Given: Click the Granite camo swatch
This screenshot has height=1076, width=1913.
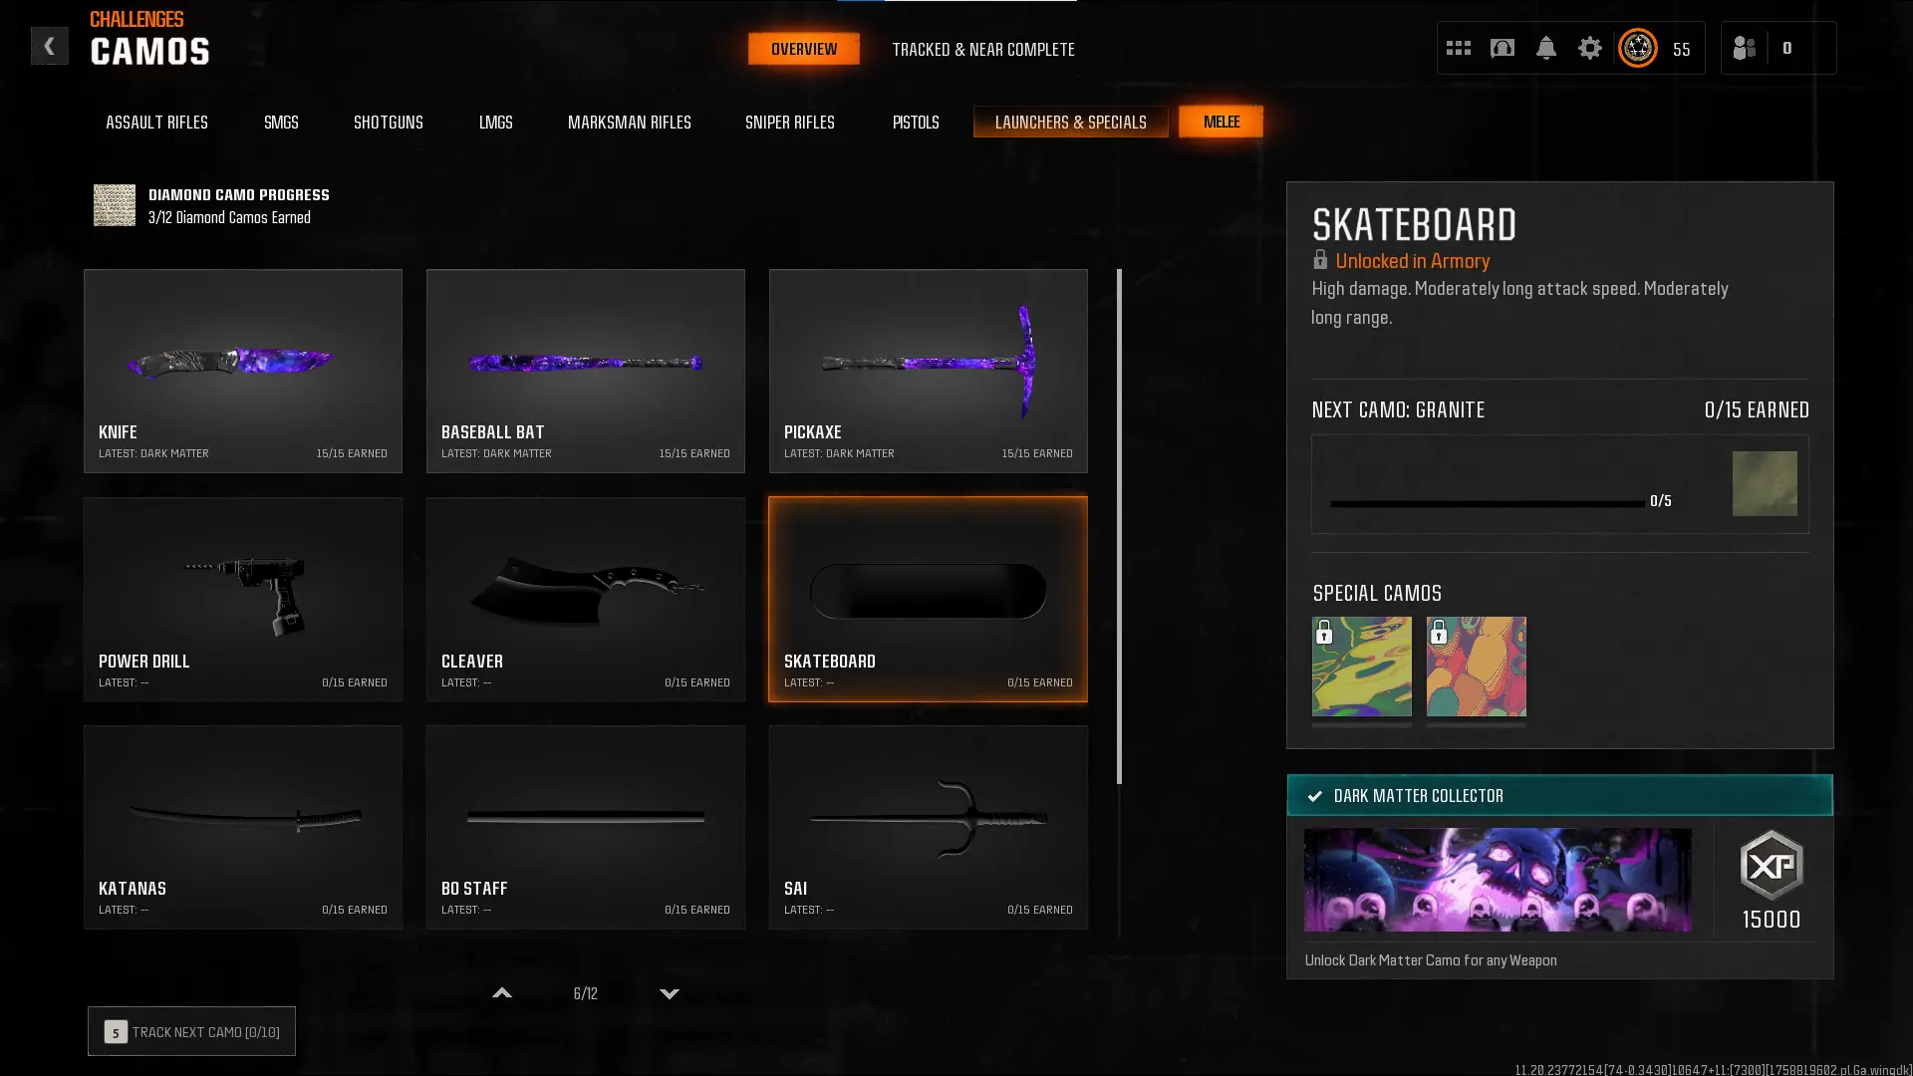Looking at the screenshot, I should [1764, 483].
